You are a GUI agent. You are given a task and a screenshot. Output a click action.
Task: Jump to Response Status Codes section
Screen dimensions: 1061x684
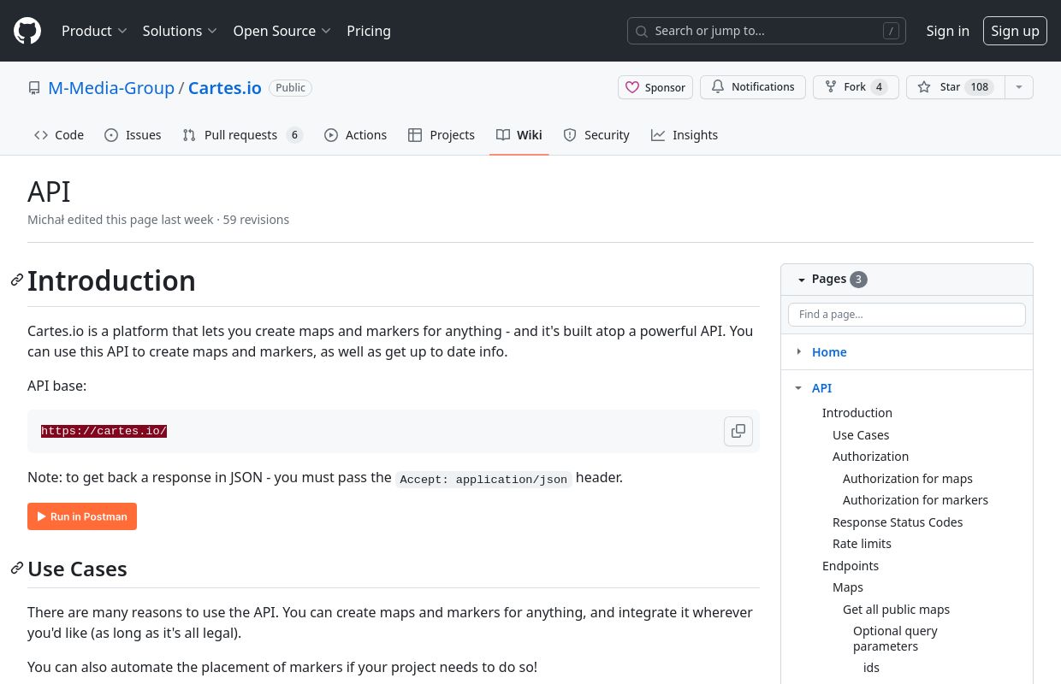click(x=898, y=522)
